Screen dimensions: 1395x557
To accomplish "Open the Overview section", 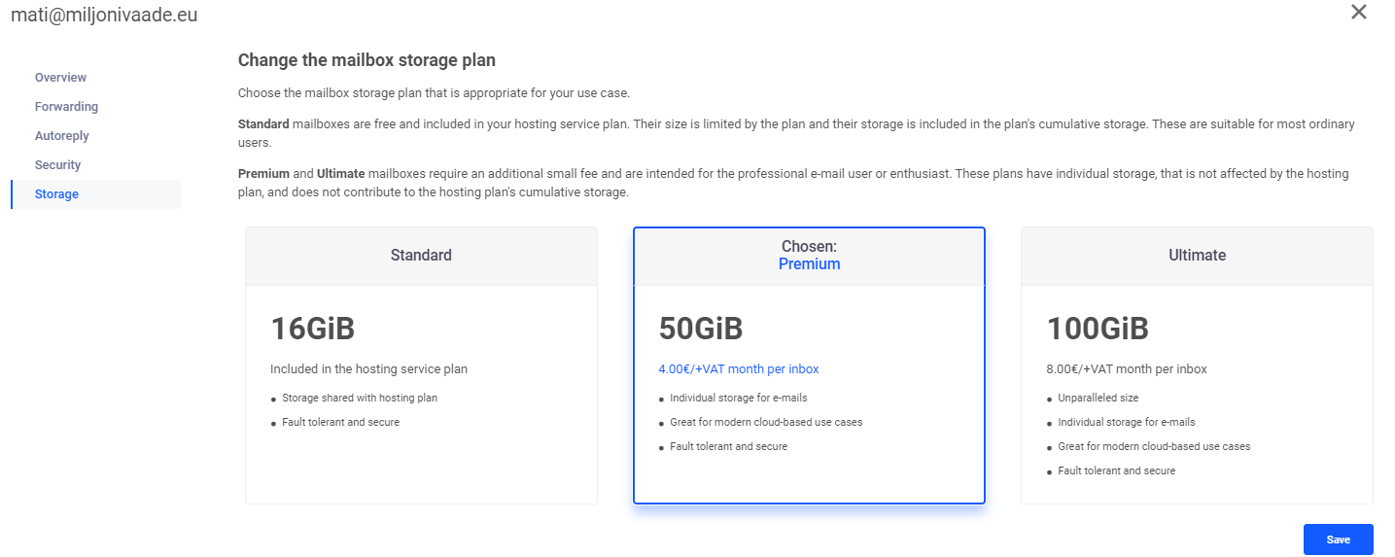I will [60, 78].
